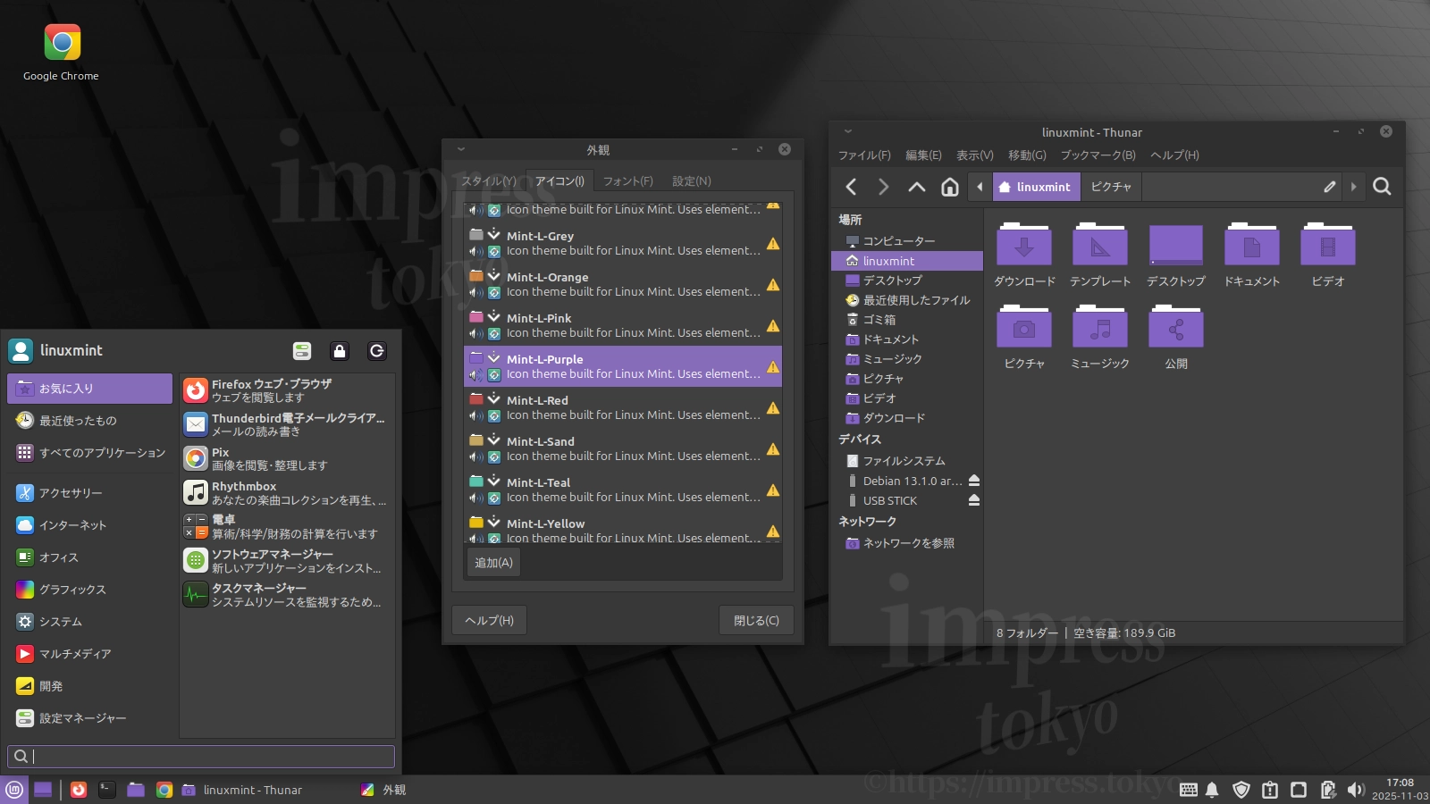This screenshot has height=804, width=1430.
Task: Open Thunar window menu chevron in titlebar
Action: [848, 131]
